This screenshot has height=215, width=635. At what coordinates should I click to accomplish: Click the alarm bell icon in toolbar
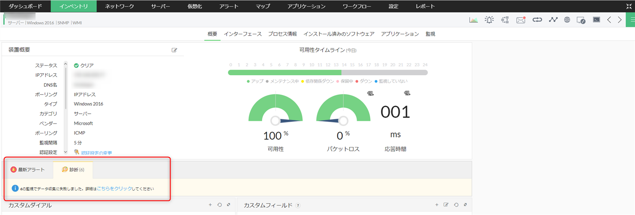coord(489,20)
